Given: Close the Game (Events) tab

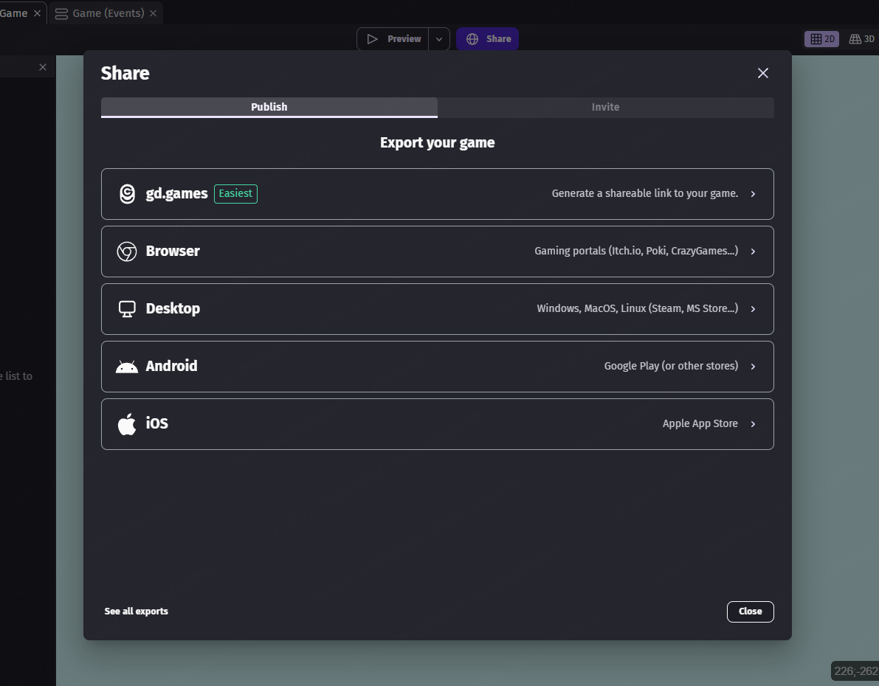Looking at the screenshot, I should coord(153,13).
